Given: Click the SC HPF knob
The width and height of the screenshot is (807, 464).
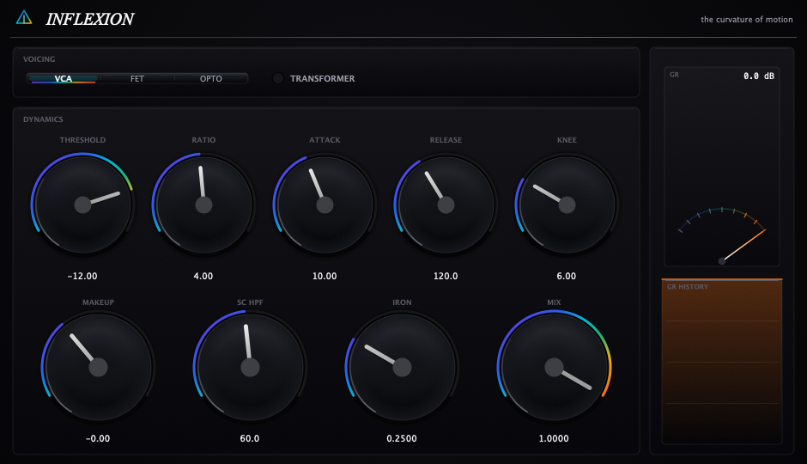Looking at the screenshot, I should pyautogui.click(x=250, y=367).
